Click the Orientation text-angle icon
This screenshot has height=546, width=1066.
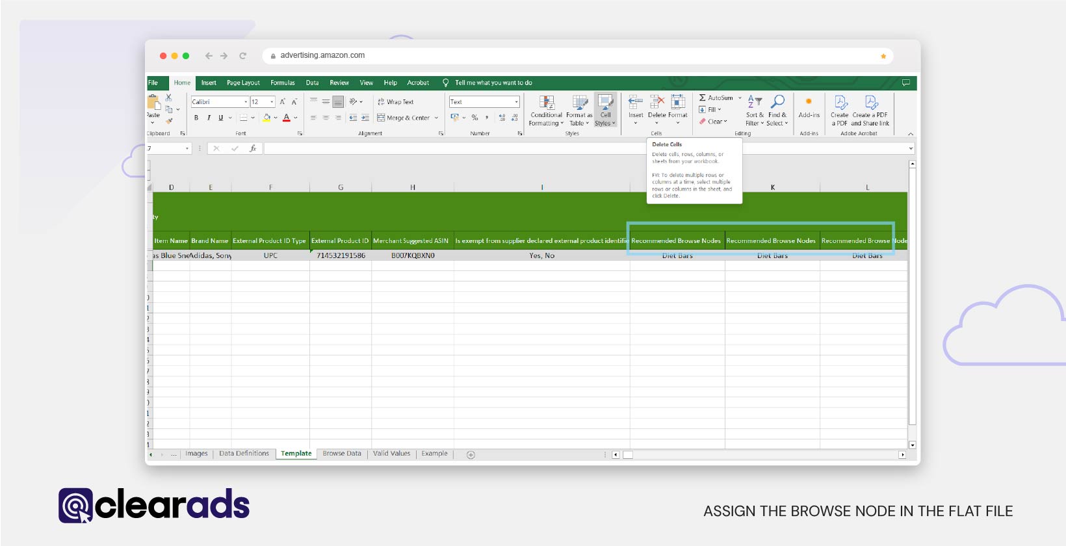pos(354,101)
